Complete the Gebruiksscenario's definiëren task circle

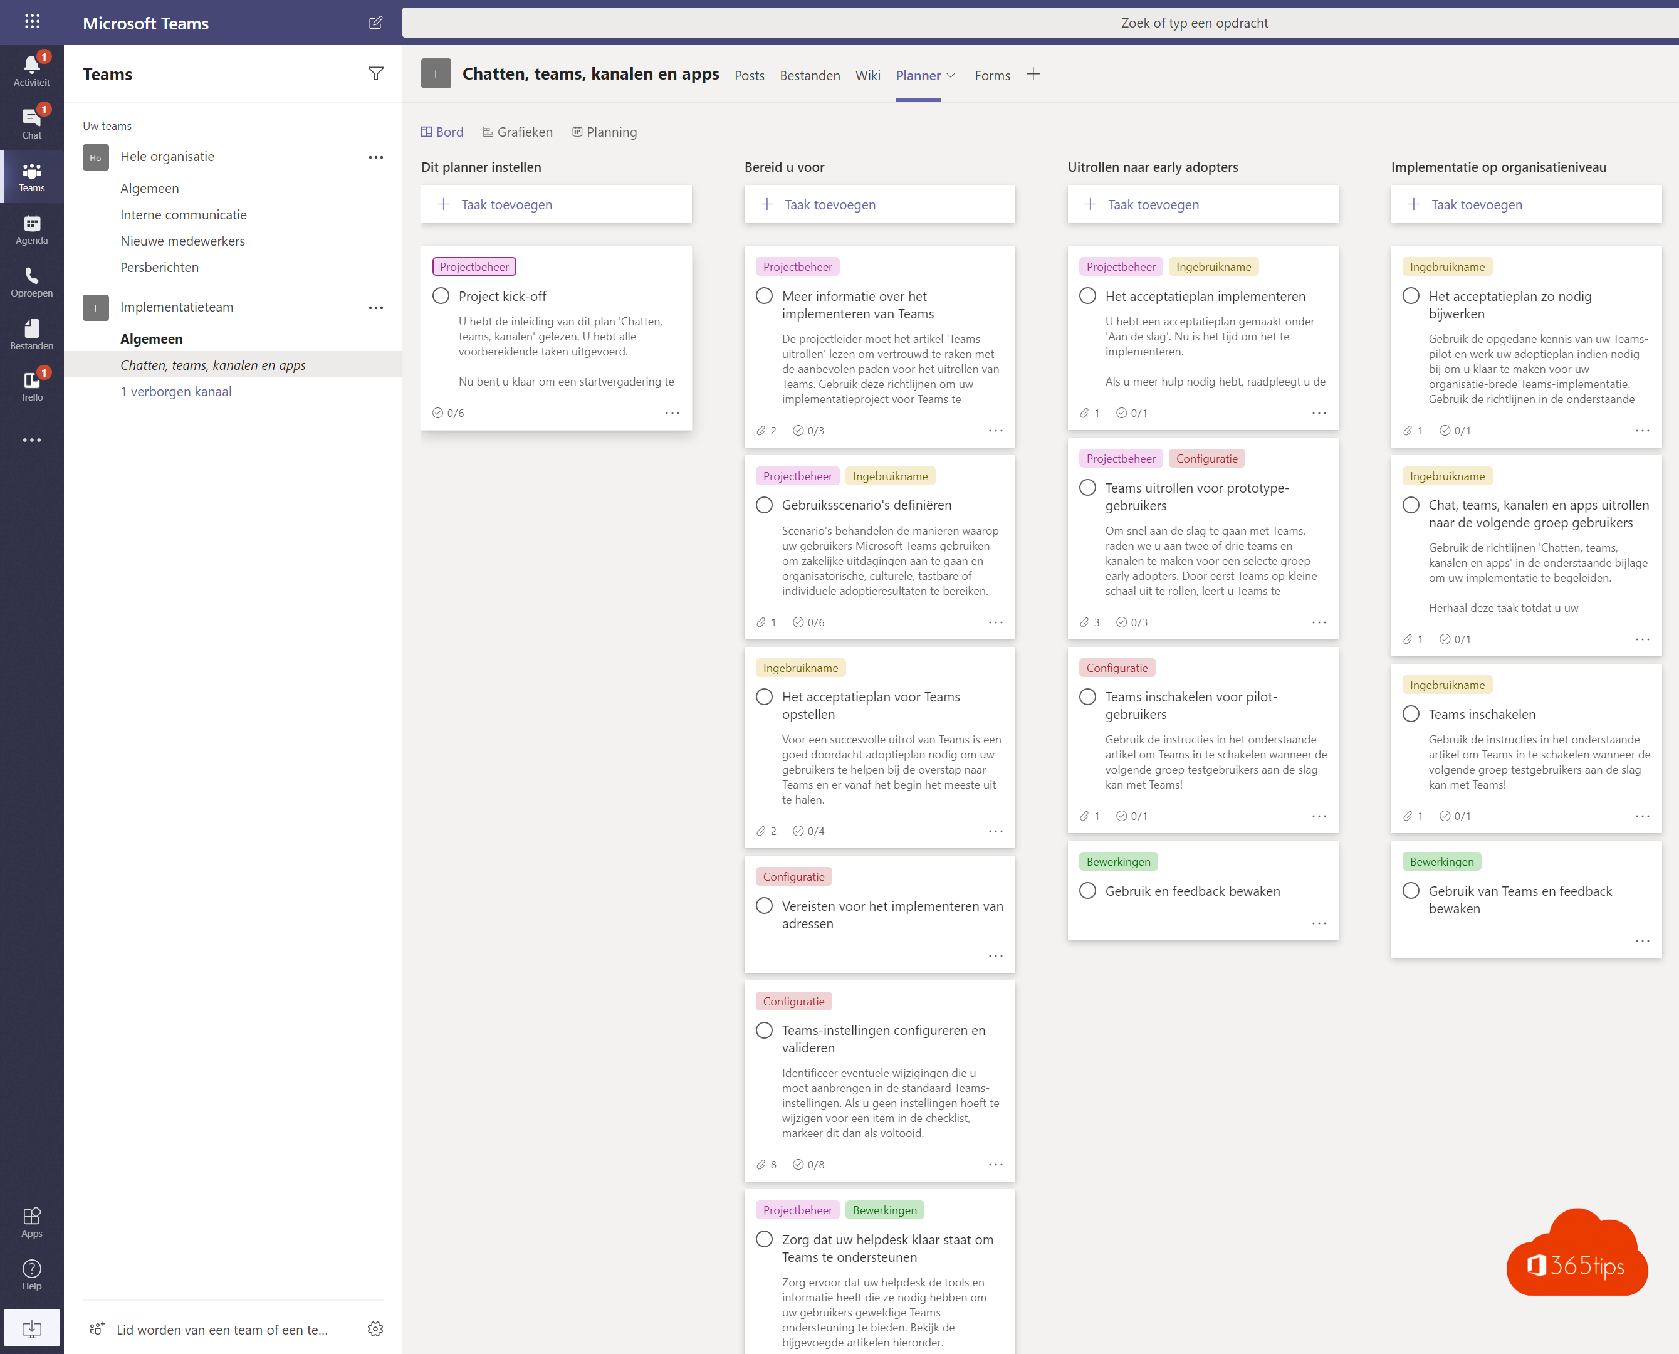click(764, 505)
